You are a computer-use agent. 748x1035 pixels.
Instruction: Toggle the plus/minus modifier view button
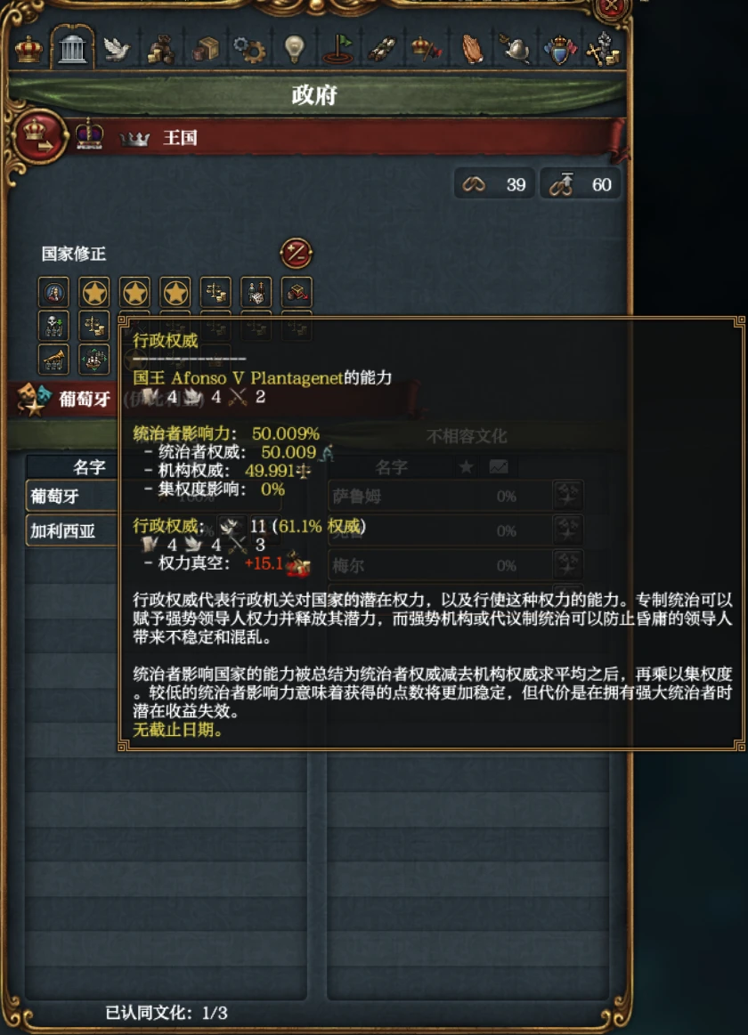297,253
